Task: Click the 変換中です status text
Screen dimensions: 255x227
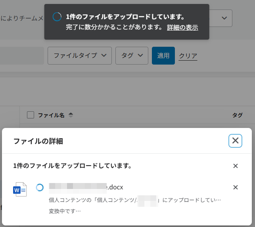Action: click(65, 211)
